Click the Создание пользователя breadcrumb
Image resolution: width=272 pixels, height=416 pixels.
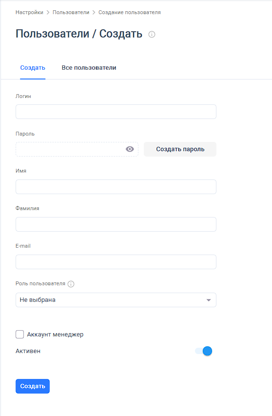pos(129,13)
